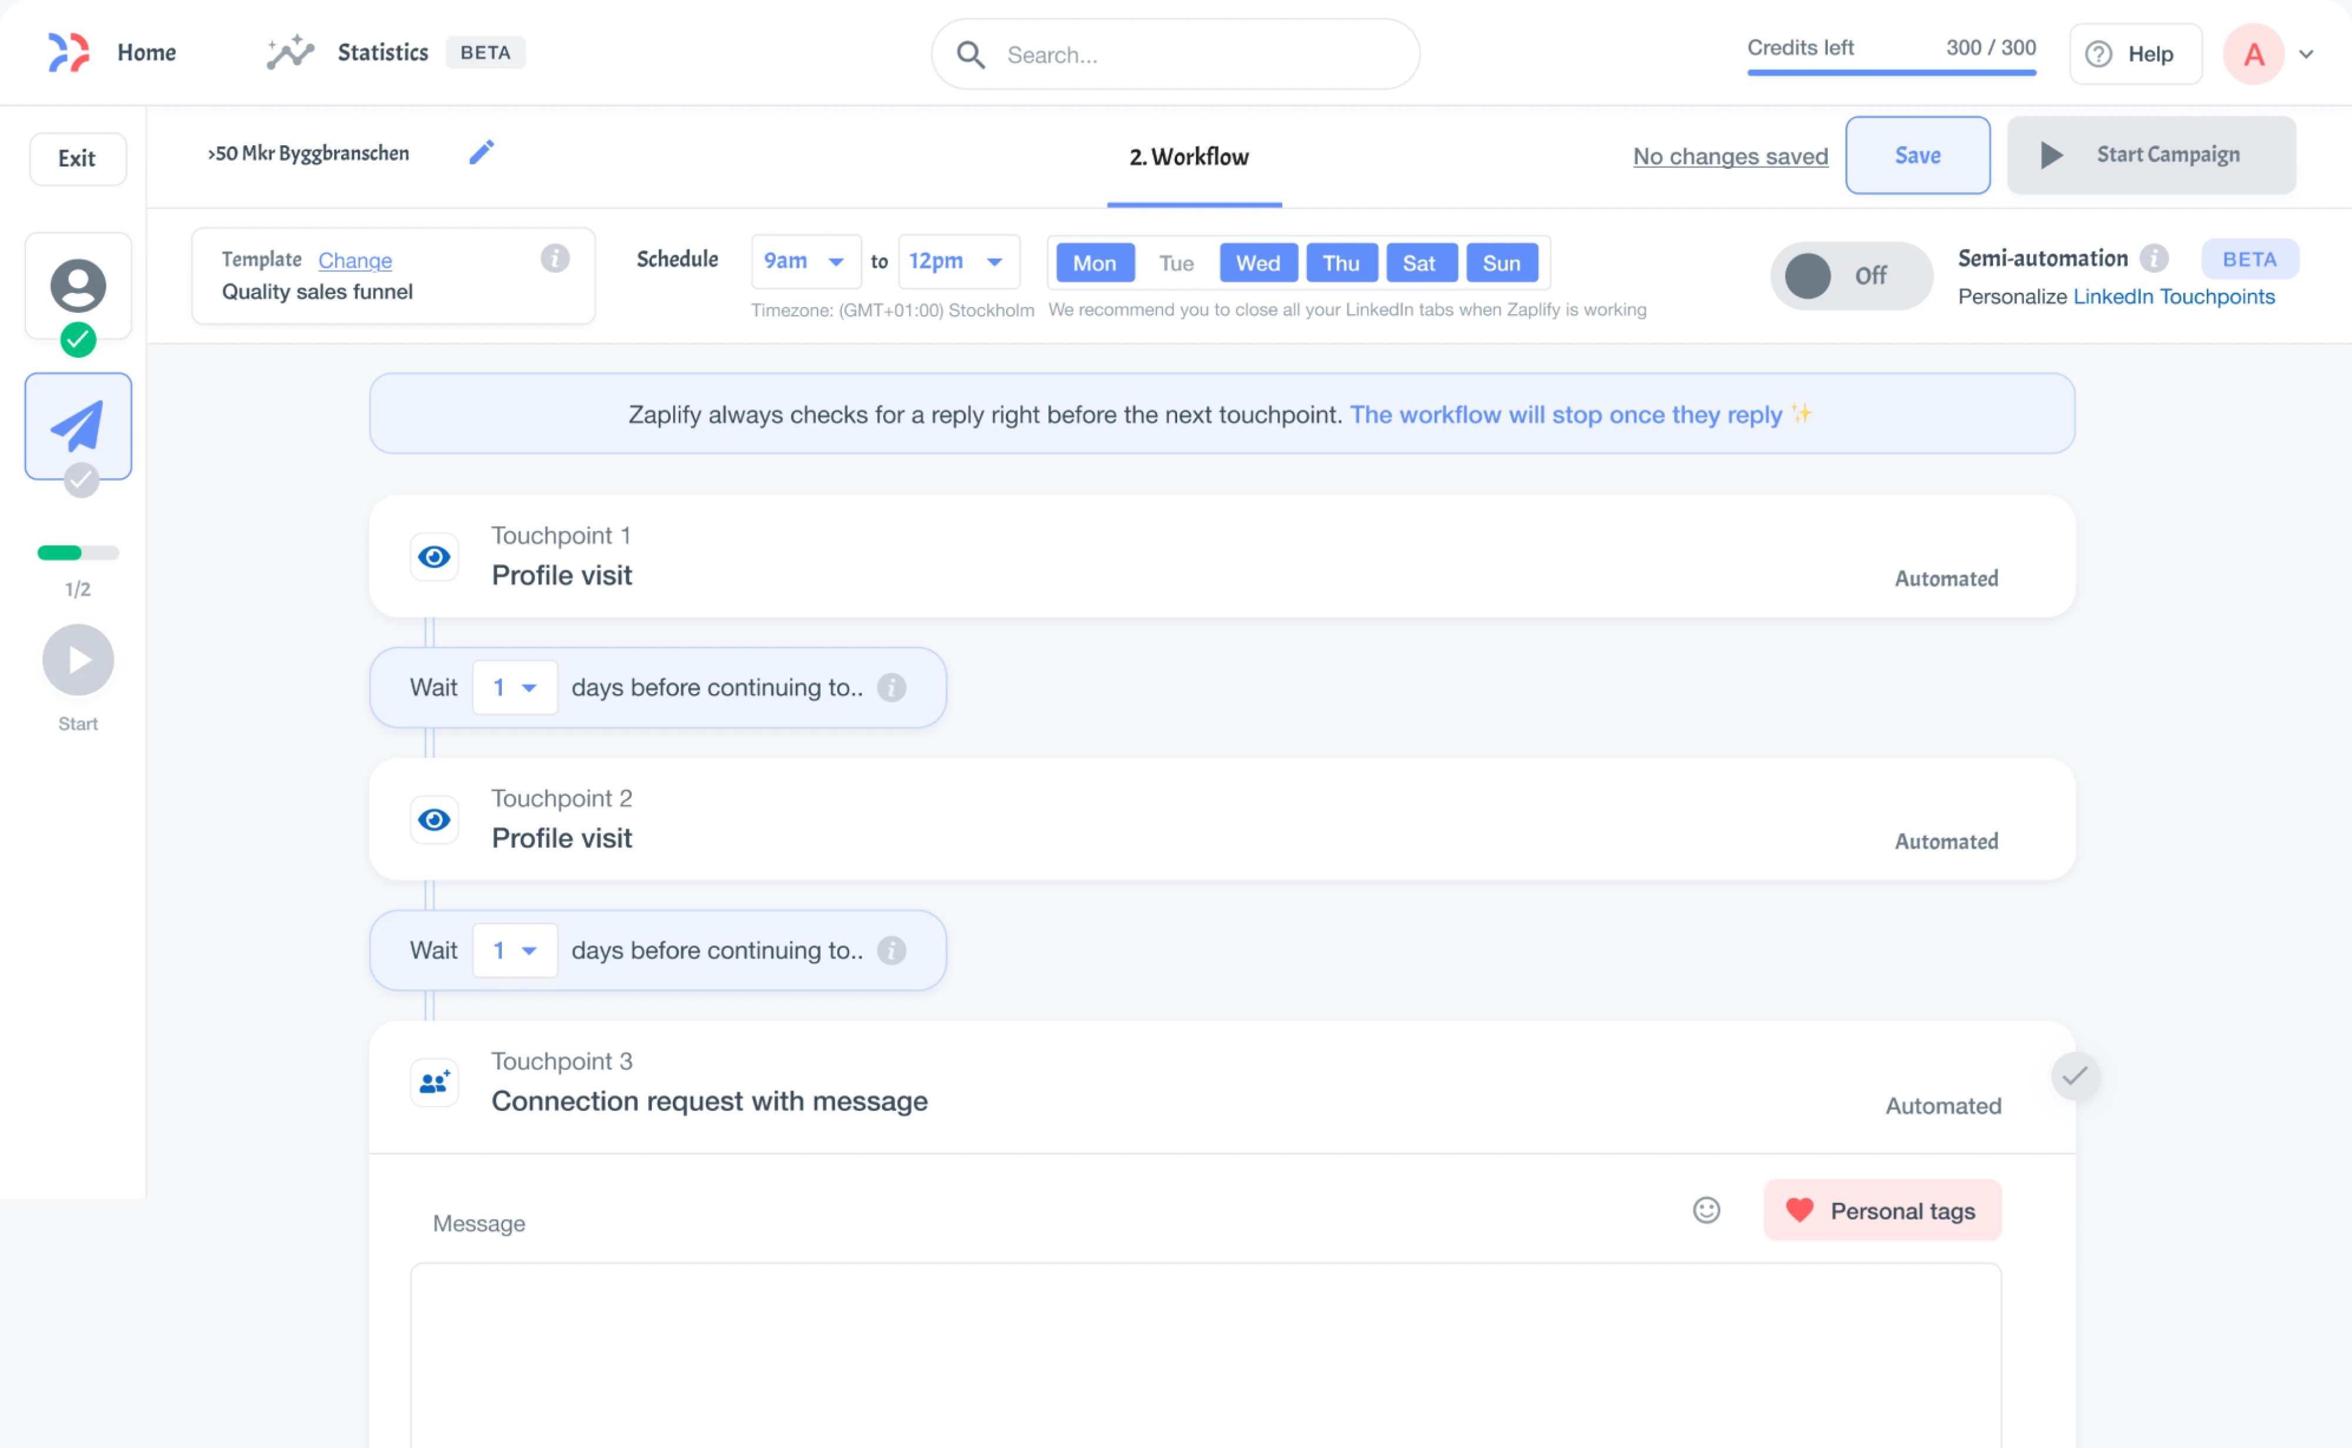The image size is (2352, 1448).
Task: Show template info icon
Action: [555, 259]
